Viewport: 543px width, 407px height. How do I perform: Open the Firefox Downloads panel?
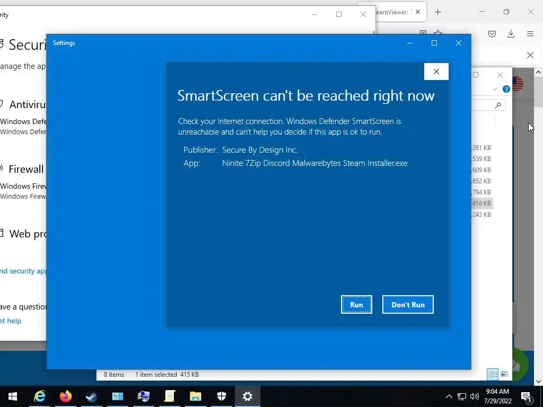click(x=511, y=34)
